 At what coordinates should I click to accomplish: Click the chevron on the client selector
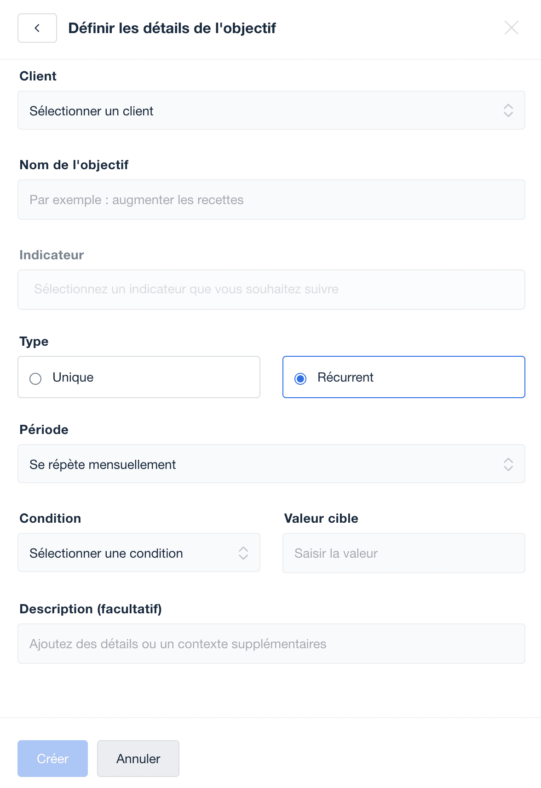pyautogui.click(x=508, y=110)
